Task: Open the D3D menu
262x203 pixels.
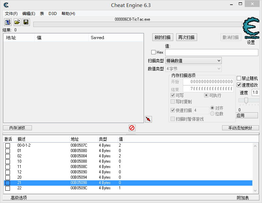Action: (x=53, y=14)
